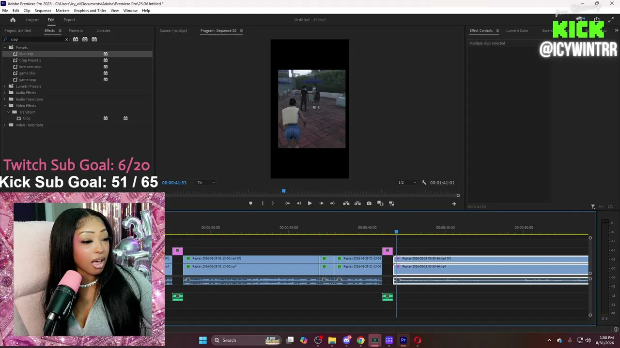This screenshot has height=348, width=620.
Task: Click the Effects search field
Action: click(x=36, y=39)
